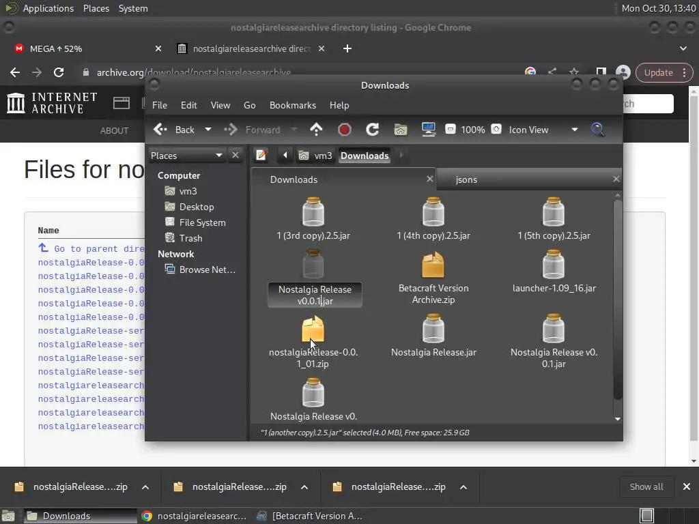Switch to Betacraft Version Archive taskbar window
The width and height of the screenshot is (699, 524).
311,516
